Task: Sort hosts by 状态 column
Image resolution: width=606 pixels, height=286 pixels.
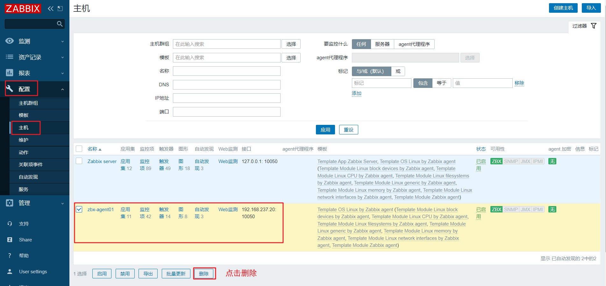Action: point(481,149)
